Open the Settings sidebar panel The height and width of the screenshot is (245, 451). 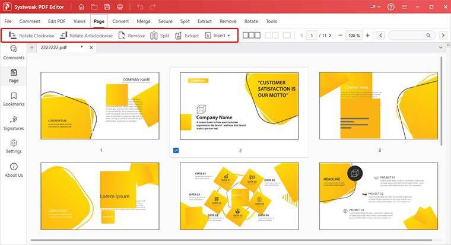[x=14, y=147]
